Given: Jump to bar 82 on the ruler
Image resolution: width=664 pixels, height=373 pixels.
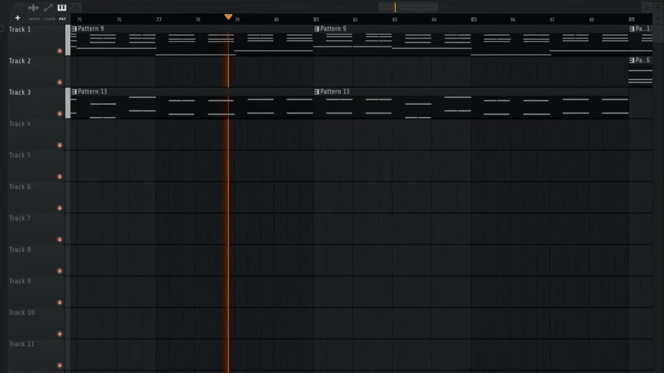Looking at the screenshot, I should [x=355, y=20].
